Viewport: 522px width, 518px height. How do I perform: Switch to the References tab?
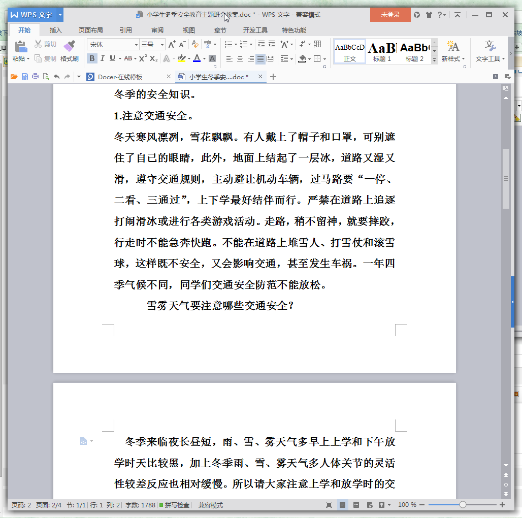tap(126, 30)
